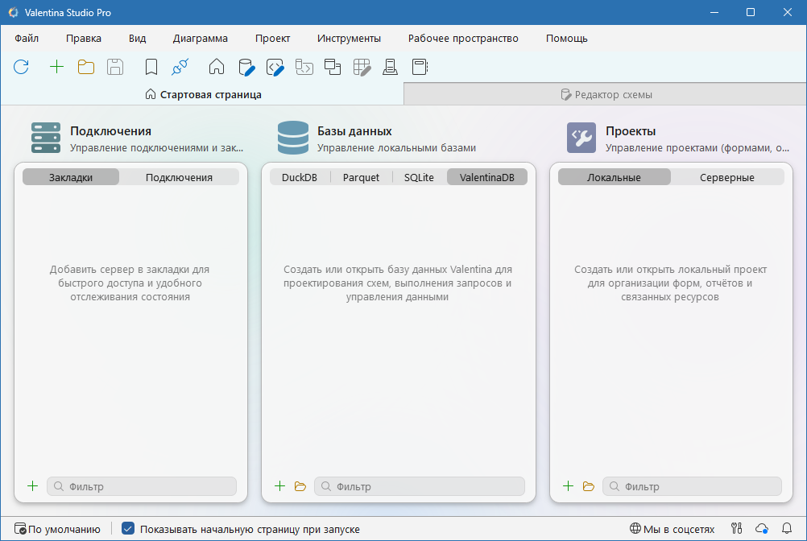The height and width of the screenshot is (541, 807).
Task: Open the Вид menu
Action: tap(138, 39)
